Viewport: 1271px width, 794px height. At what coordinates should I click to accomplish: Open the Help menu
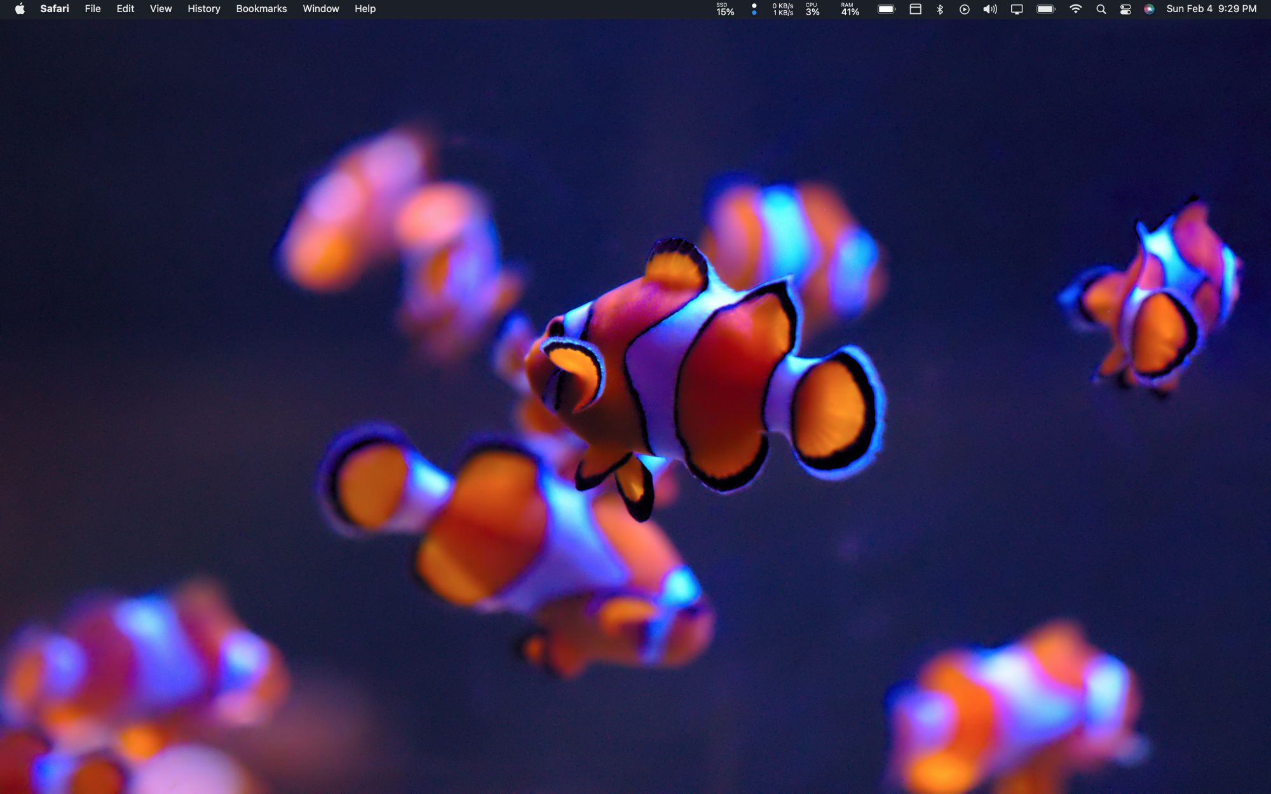point(365,9)
